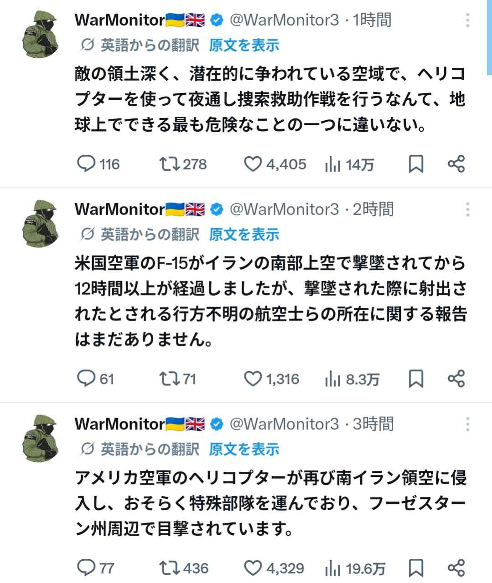Reply to the tweet with 116 comments

(x=87, y=164)
